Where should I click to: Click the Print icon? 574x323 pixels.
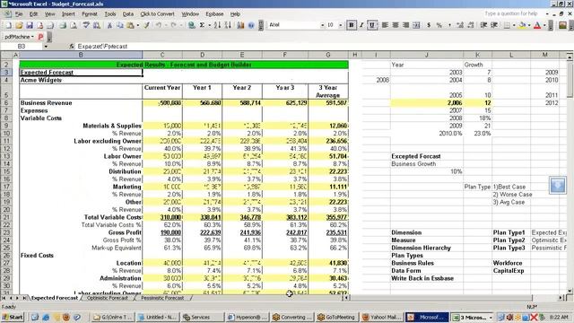pos(63,25)
